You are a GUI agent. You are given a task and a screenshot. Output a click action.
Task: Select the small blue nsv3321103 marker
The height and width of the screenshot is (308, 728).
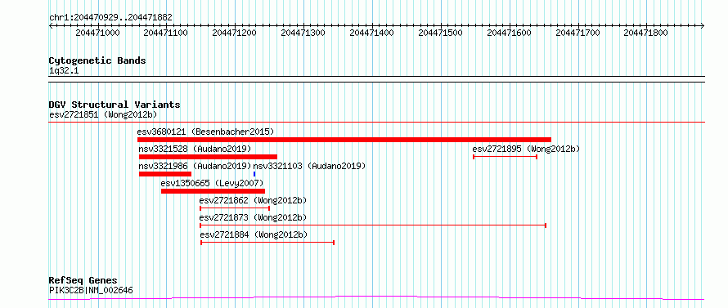click(x=254, y=174)
